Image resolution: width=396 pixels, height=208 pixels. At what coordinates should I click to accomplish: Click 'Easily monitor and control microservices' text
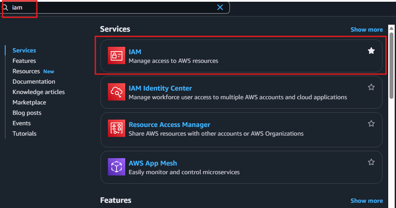(x=184, y=172)
